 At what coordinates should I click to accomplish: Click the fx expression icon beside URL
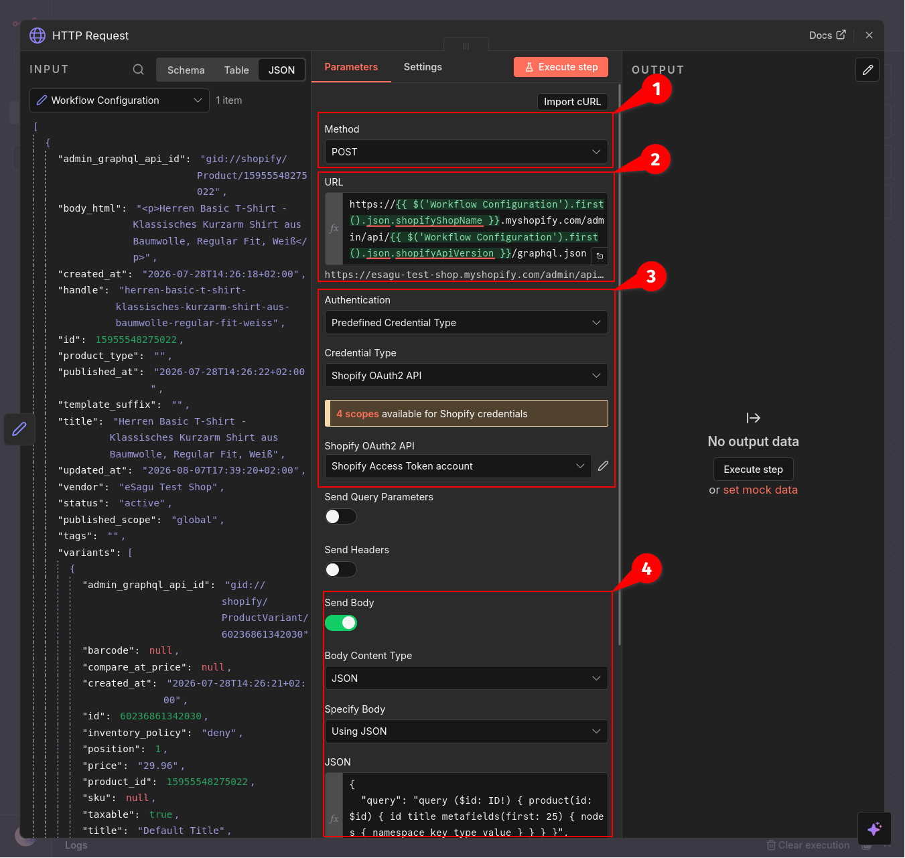(x=334, y=228)
